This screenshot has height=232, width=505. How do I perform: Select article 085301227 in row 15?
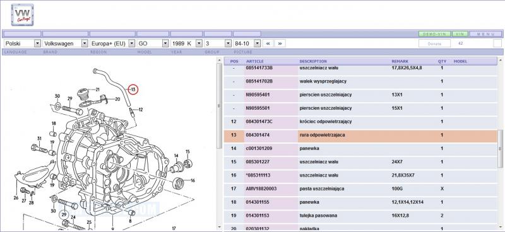(x=258, y=162)
